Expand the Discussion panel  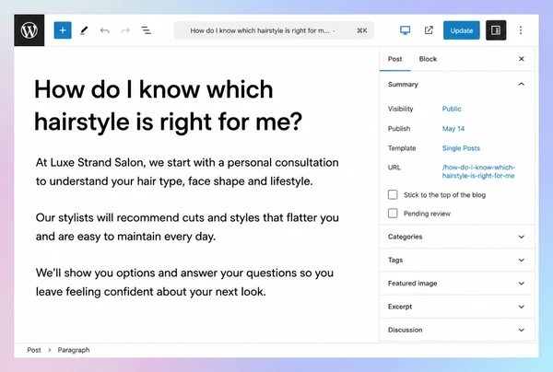457,330
